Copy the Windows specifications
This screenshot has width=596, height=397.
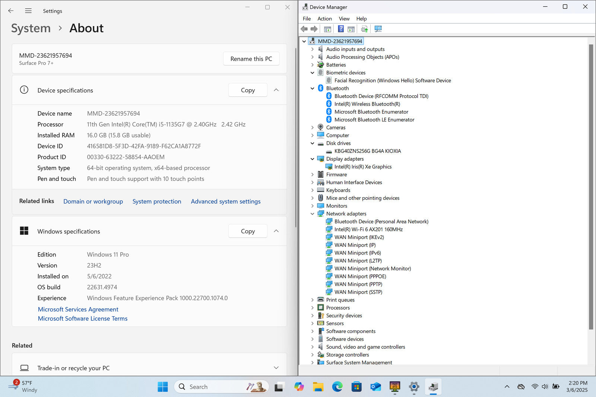click(x=248, y=231)
